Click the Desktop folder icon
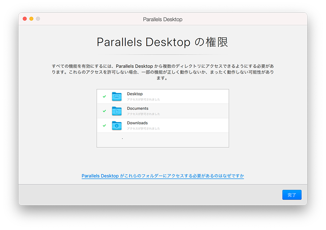Screen dimensions: 326x230 click(117, 96)
